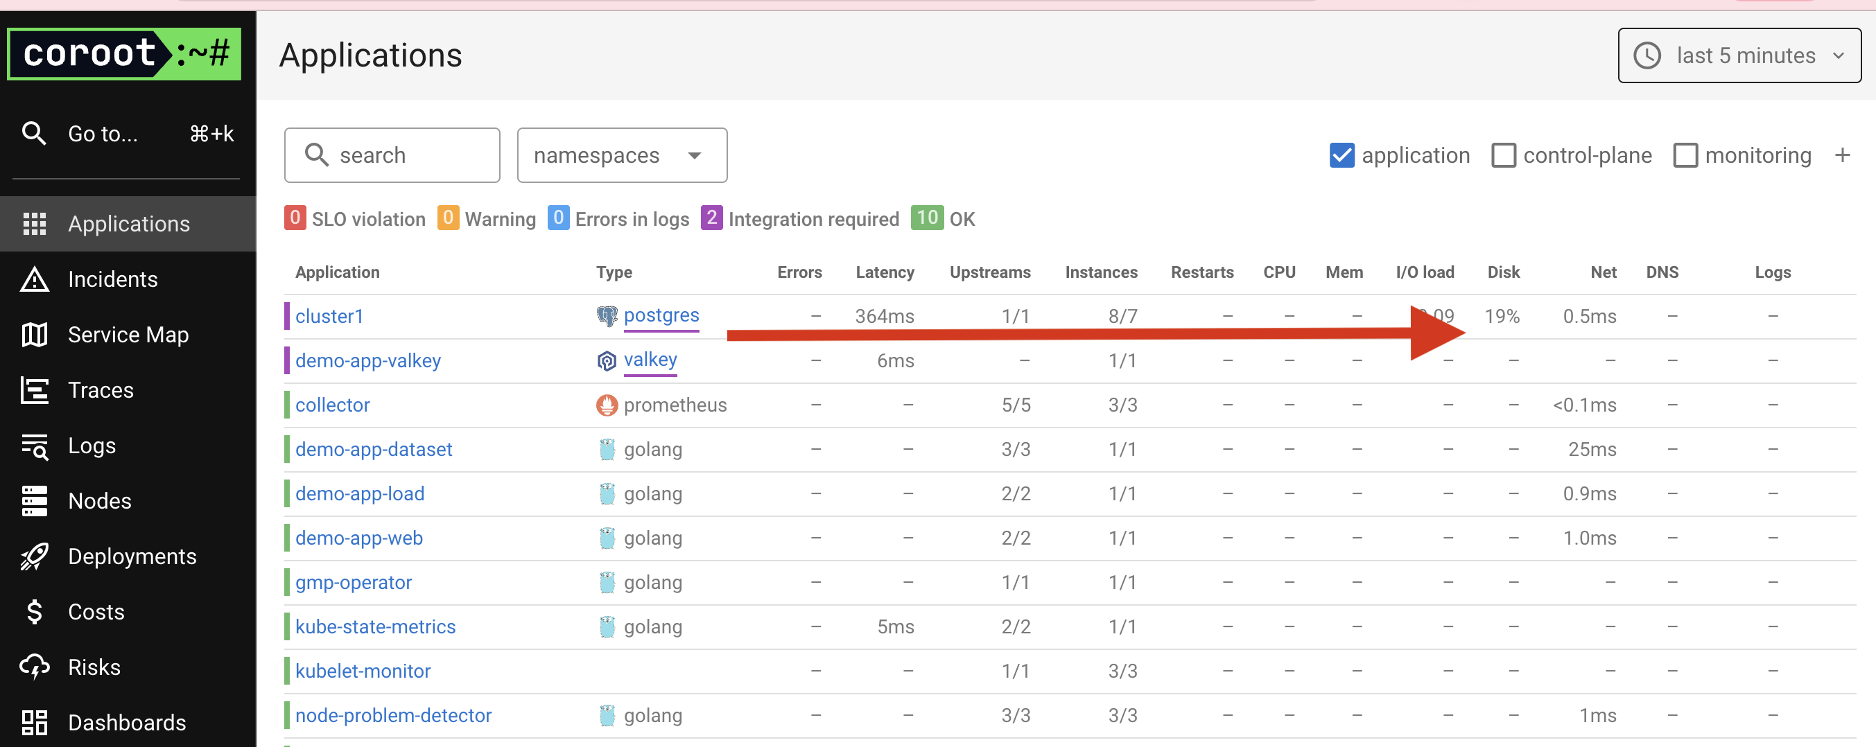Open the cluster1 application link
The image size is (1876, 747).
point(329,316)
